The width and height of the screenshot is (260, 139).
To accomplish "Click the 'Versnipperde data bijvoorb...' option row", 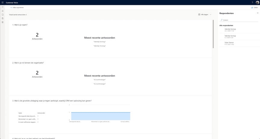I will point(29,116).
